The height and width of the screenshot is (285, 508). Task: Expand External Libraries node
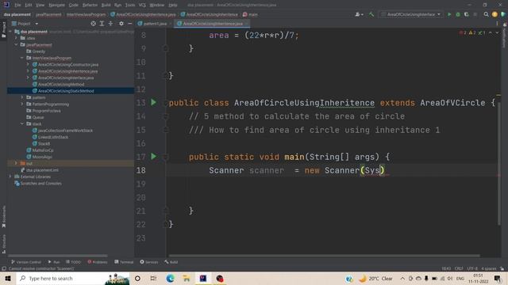tap(10, 177)
